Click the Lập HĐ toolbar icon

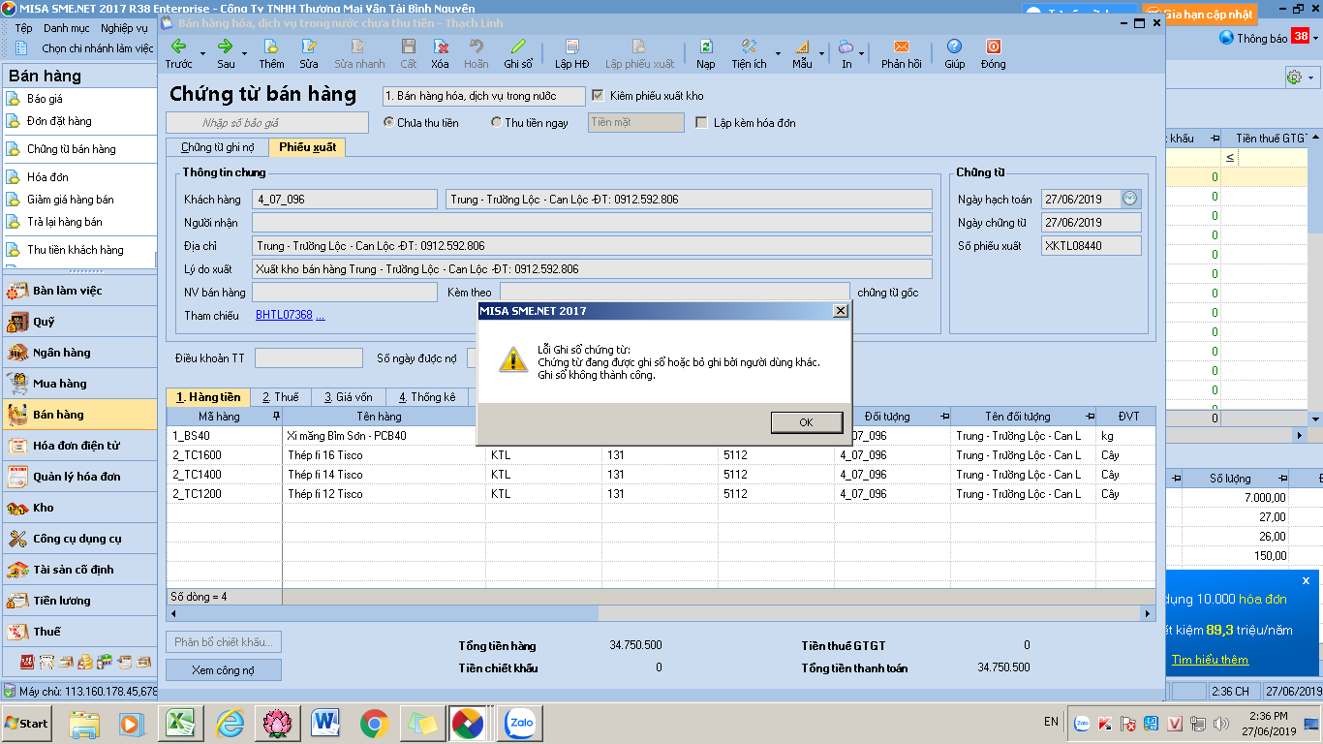pos(572,46)
